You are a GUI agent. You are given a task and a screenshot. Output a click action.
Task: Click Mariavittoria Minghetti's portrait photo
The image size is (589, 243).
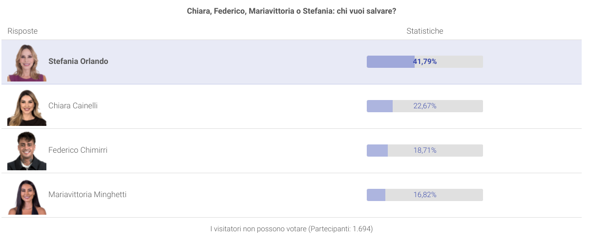[27, 195]
